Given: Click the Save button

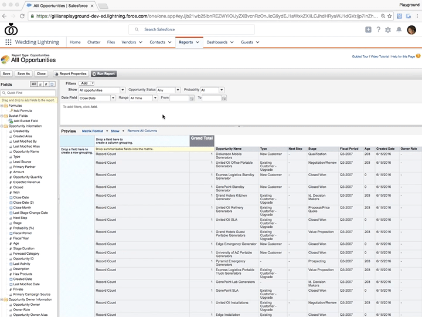Looking at the screenshot, I should [6, 74].
